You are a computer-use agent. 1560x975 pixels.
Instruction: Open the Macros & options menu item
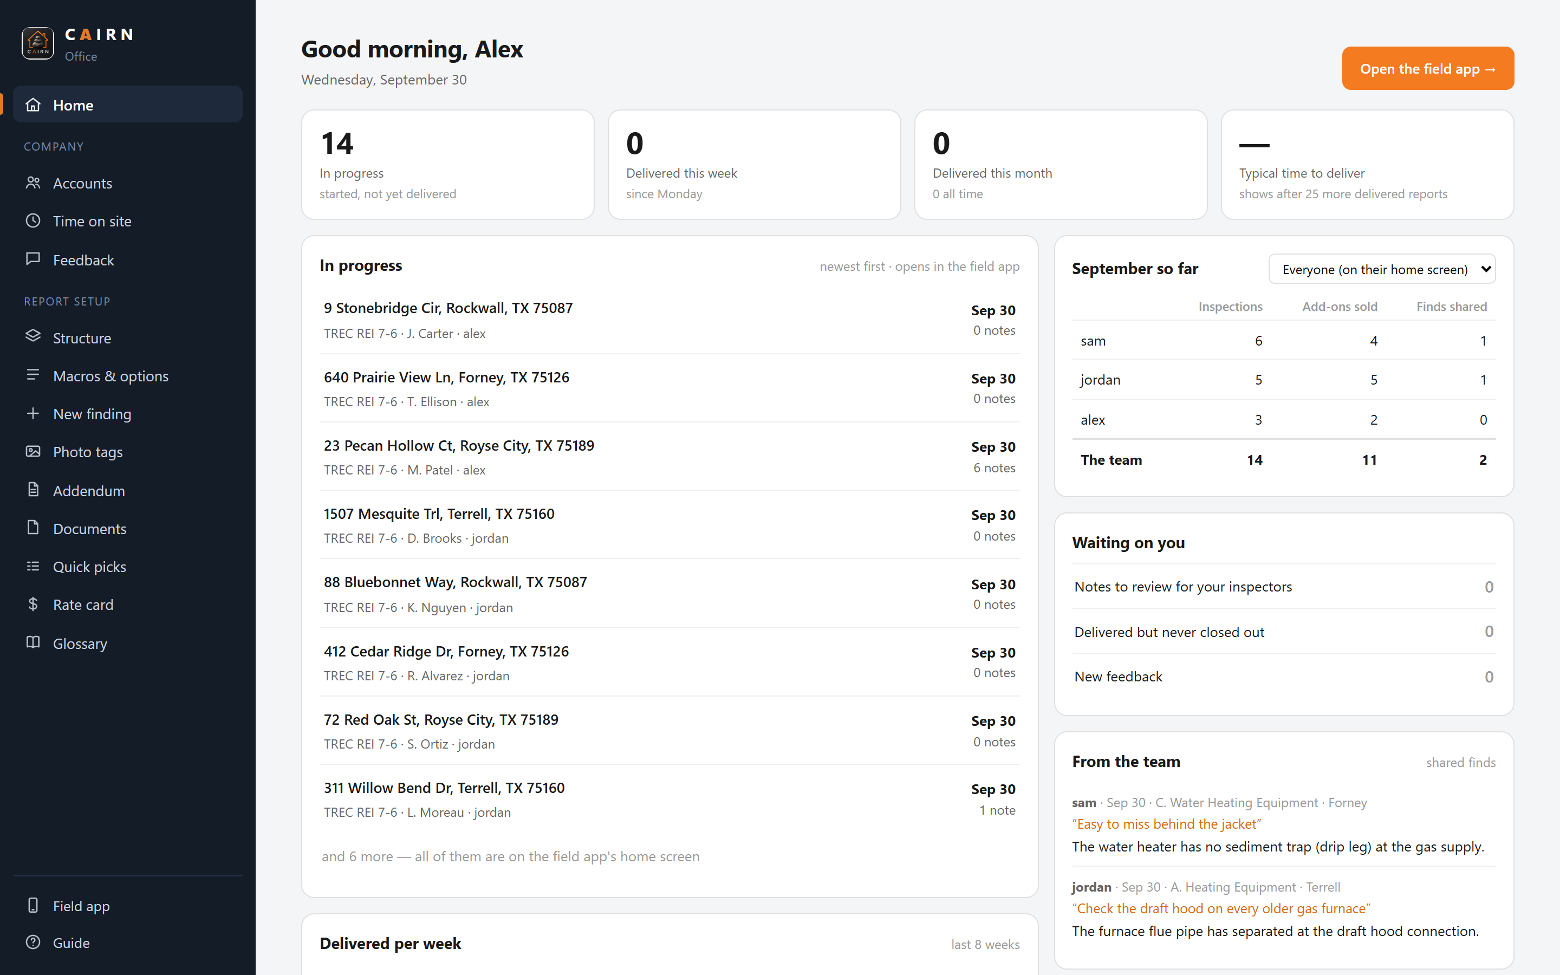(128, 376)
